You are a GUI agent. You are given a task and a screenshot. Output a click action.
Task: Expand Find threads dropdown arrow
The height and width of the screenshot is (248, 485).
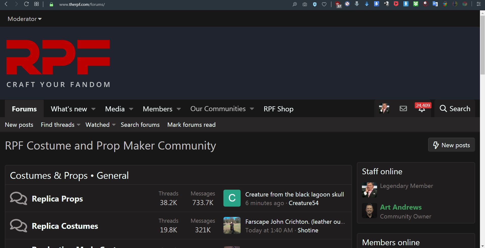(x=78, y=125)
